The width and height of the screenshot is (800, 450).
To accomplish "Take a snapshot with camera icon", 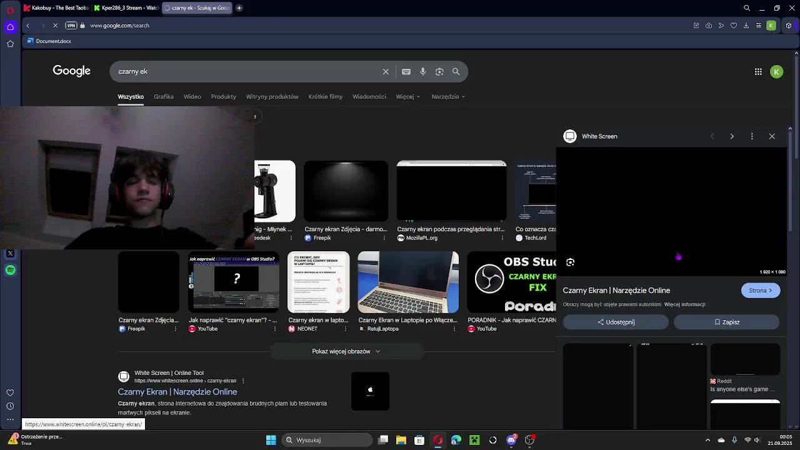I will 709,26.
